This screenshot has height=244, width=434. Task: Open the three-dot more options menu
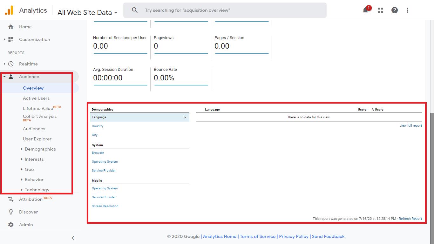407,10
